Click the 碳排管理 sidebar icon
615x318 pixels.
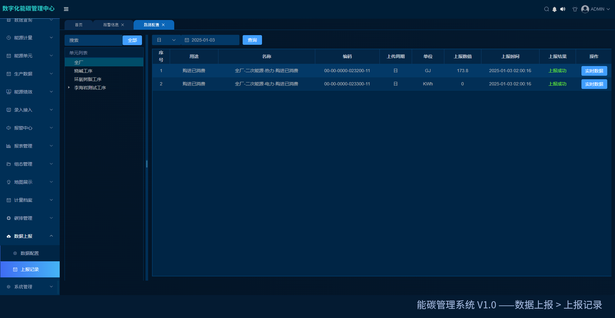tap(9, 218)
